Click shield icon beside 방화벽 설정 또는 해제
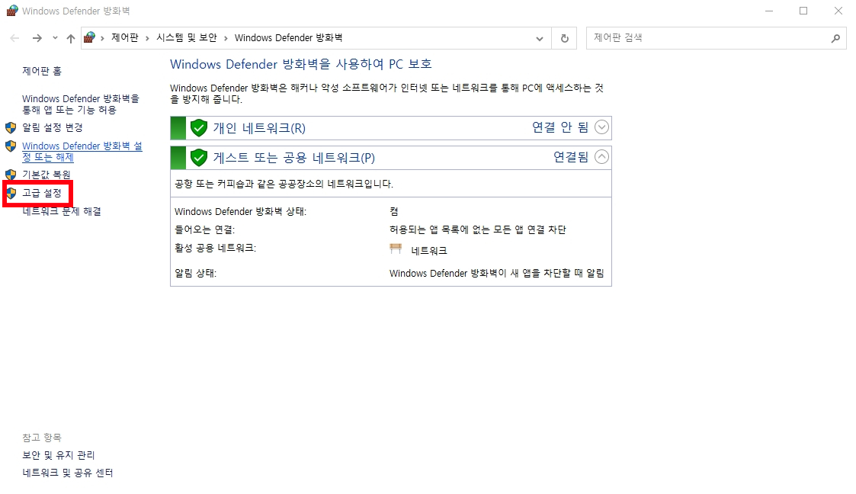 (x=11, y=146)
